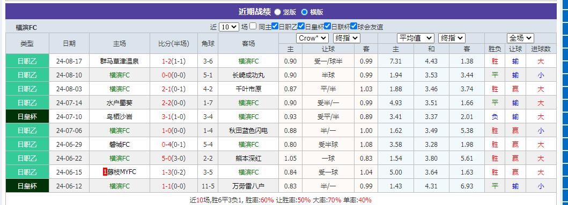Uncheck the 日皇杯 checkbox
Viewport: 568px width, 205px height.
tap(301, 26)
